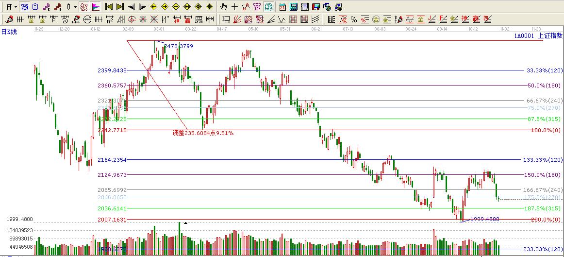564x257 pixels.
Task: Select the crosshair cursor tool
Action: point(234,7)
